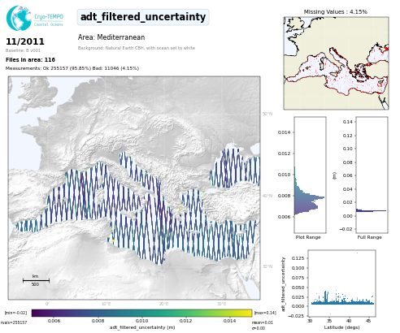Click the Full Range histogram
The height and width of the screenshot is (333, 400).
372,175
